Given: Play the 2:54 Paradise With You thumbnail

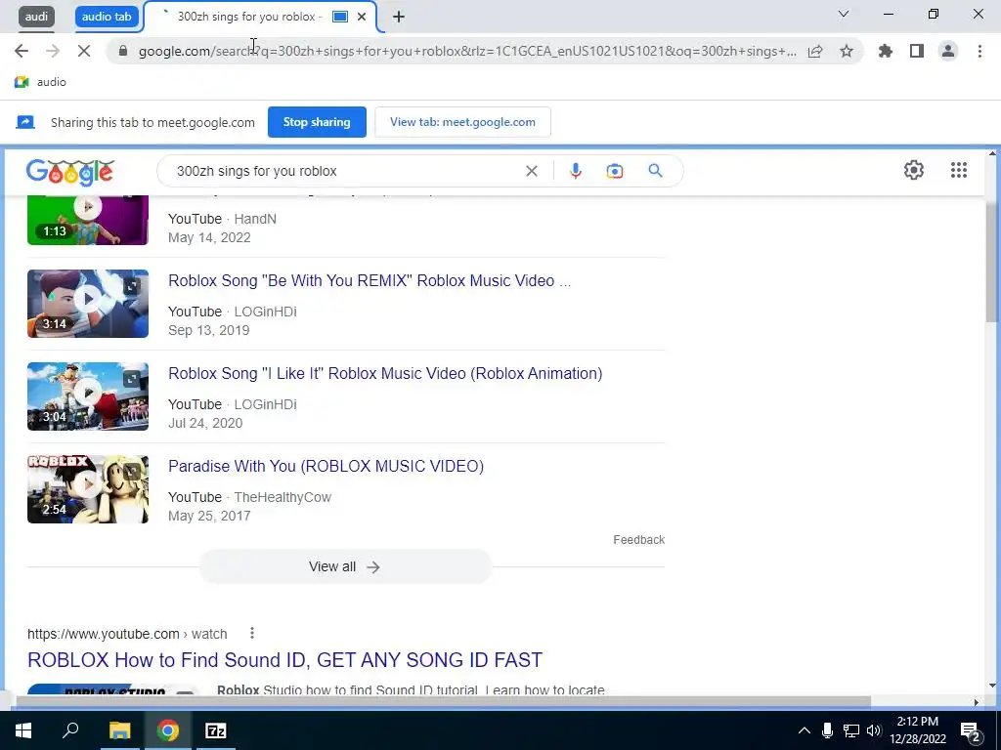Looking at the screenshot, I should click(x=87, y=489).
